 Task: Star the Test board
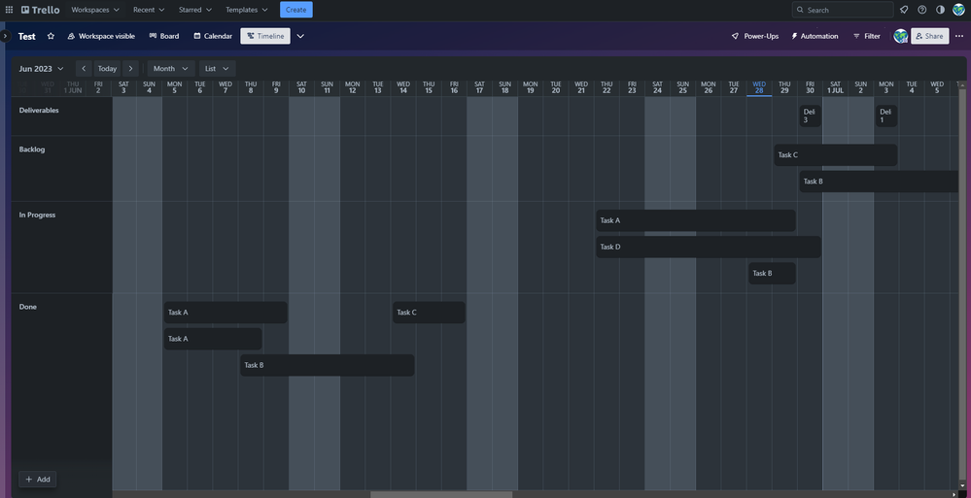51,36
